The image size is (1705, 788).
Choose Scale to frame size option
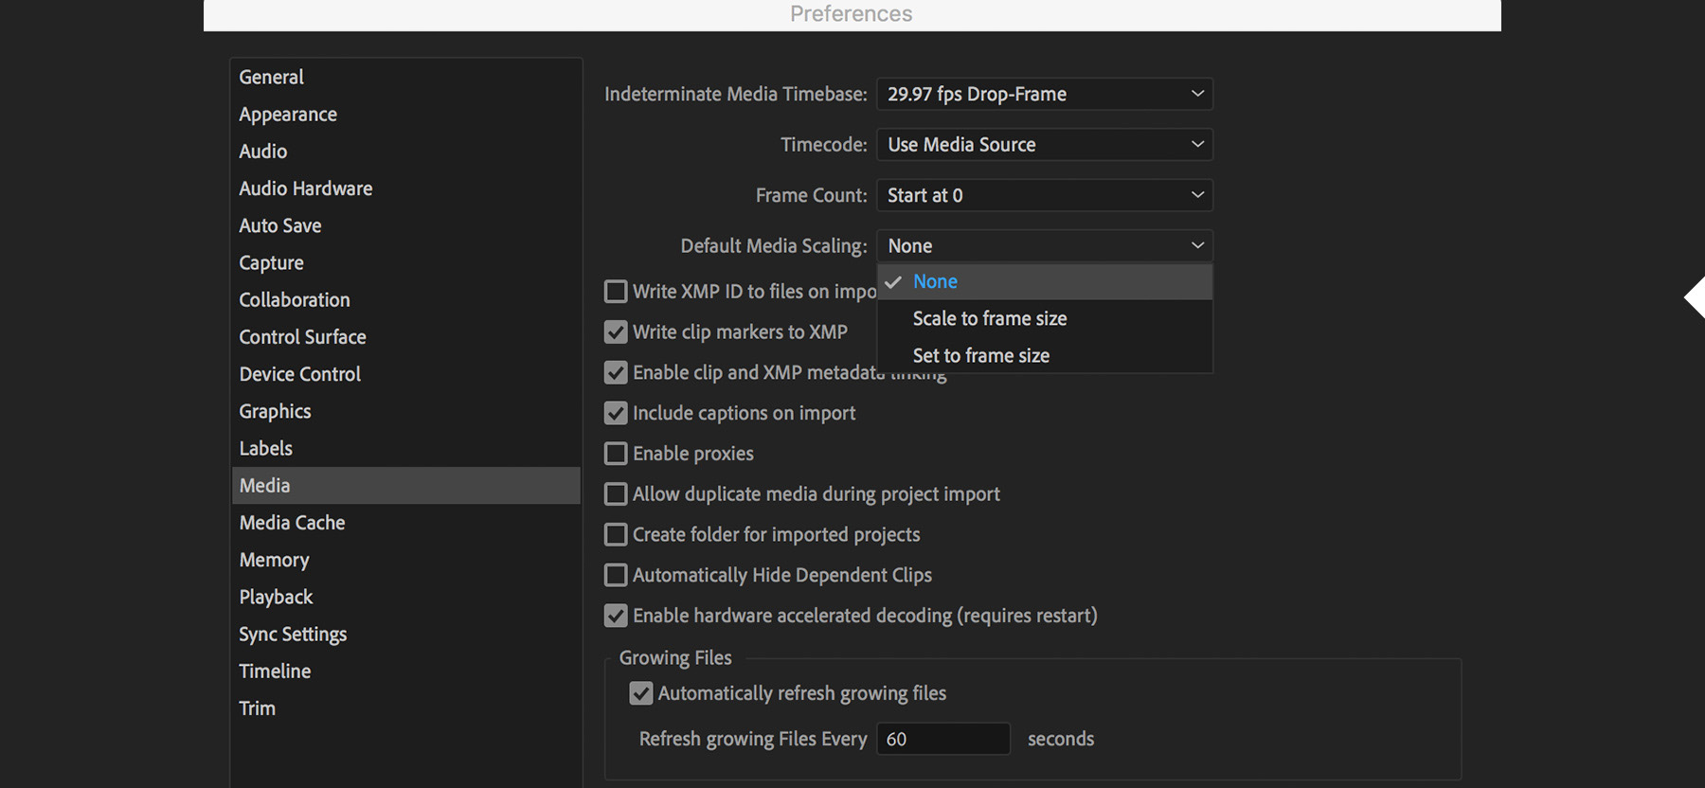coord(990,319)
